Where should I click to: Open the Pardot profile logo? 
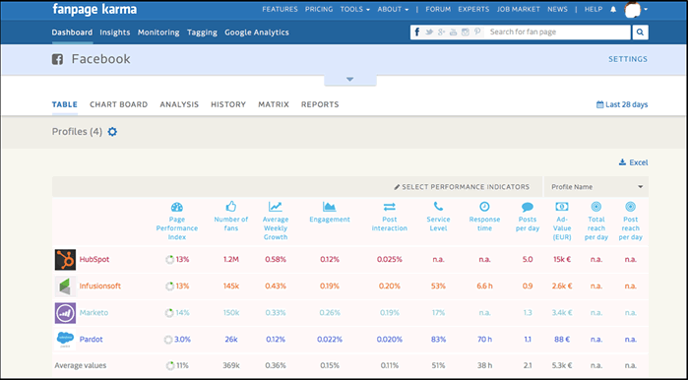click(x=65, y=340)
